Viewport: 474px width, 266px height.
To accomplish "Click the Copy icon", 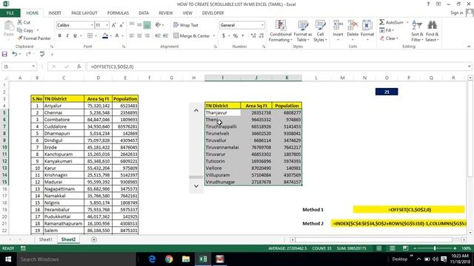I will [20, 30].
